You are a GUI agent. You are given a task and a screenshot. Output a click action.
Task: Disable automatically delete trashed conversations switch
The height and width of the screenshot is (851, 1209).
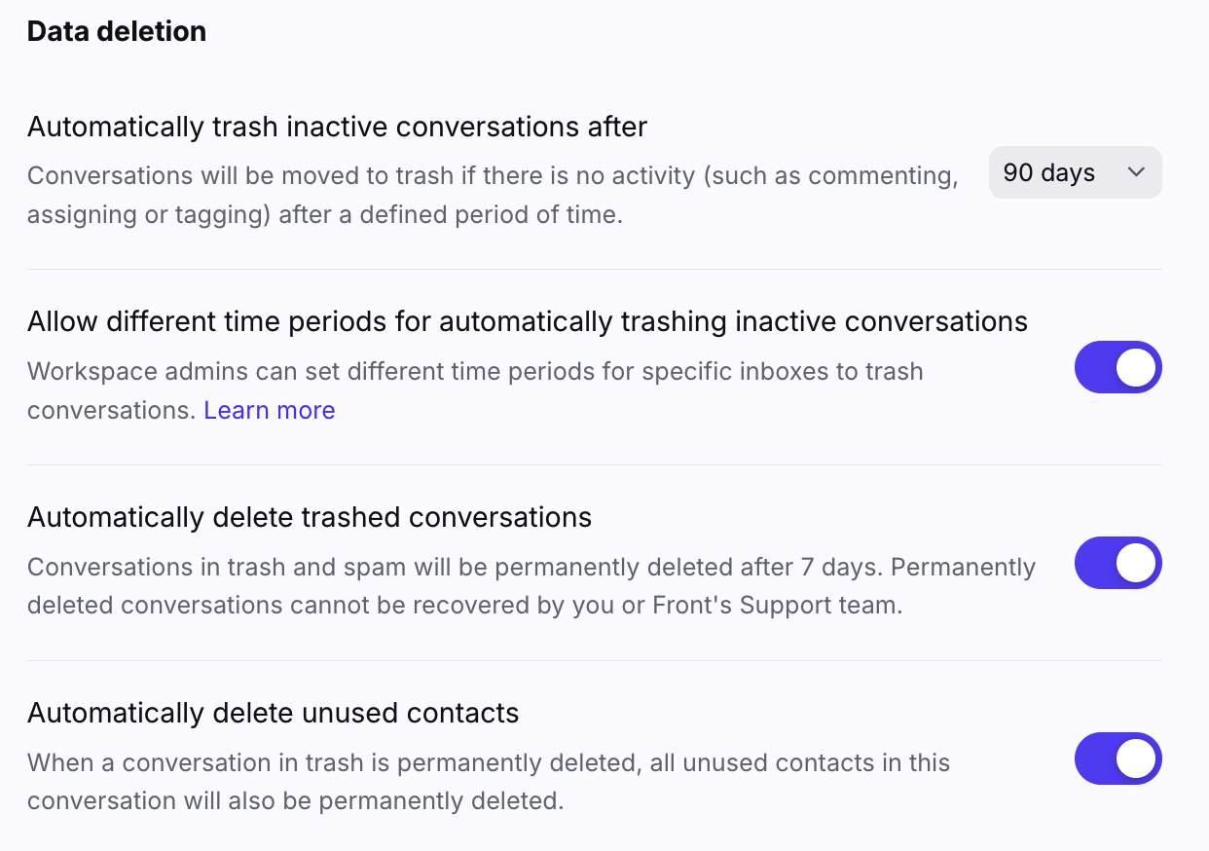(x=1117, y=563)
